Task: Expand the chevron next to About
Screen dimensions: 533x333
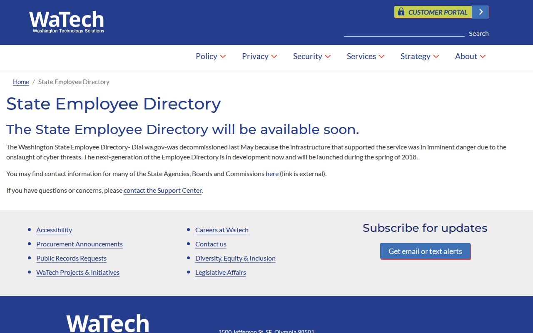Action: (x=483, y=56)
